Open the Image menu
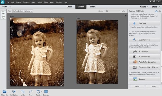The height and width of the screenshot is (96, 162). click(19, 2)
